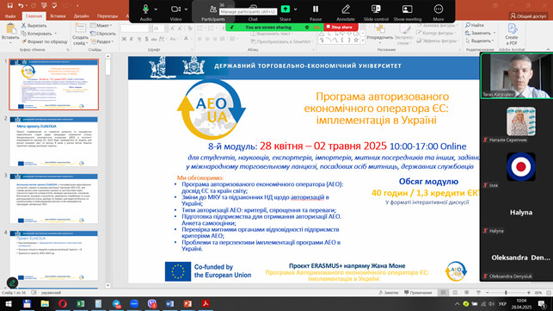Image resolution: width=553 pixels, height=311 pixels.
Task: Click Вырезать (cut) in the clipboard group
Action: coord(34,26)
